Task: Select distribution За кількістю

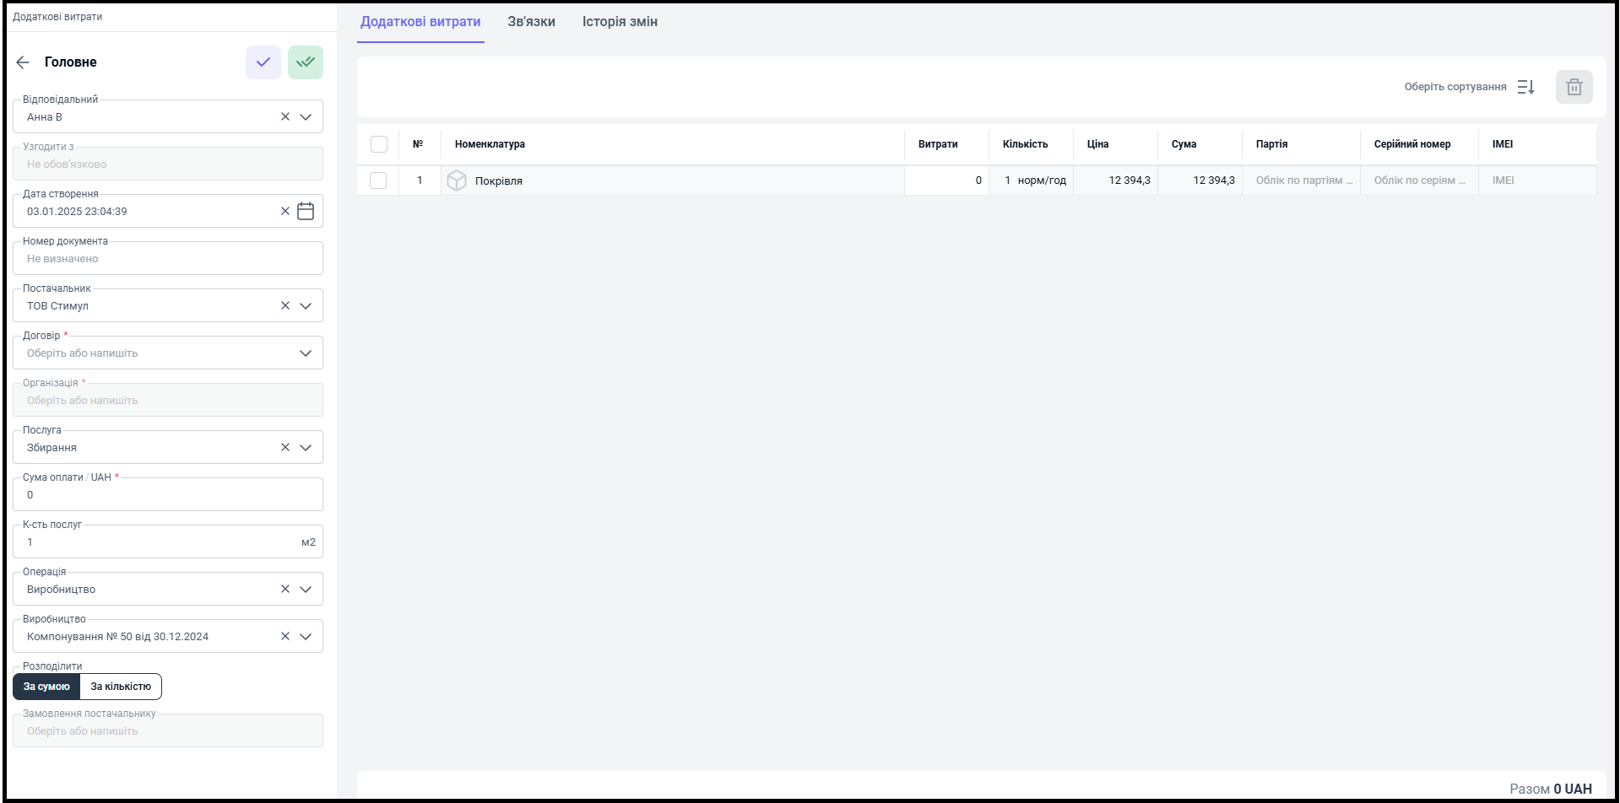Action: point(121,687)
